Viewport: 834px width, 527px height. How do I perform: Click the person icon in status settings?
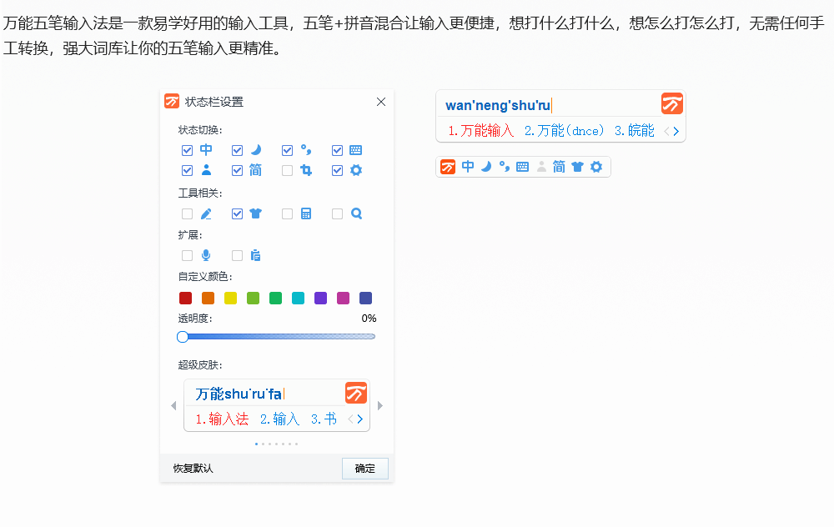coord(206,170)
